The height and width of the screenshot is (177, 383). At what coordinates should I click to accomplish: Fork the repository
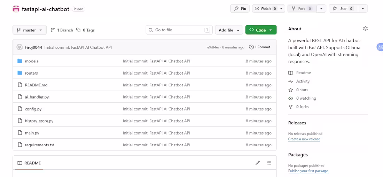pos(302,9)
